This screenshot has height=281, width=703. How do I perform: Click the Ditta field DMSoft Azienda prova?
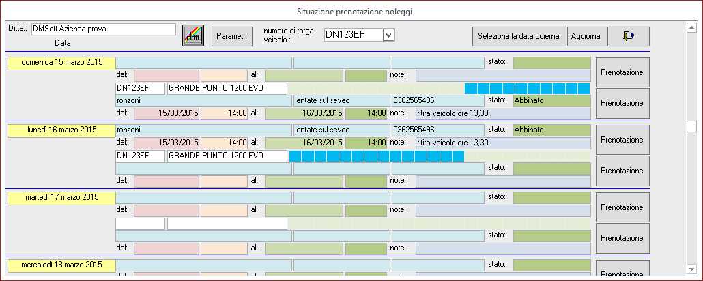[102, 29]
